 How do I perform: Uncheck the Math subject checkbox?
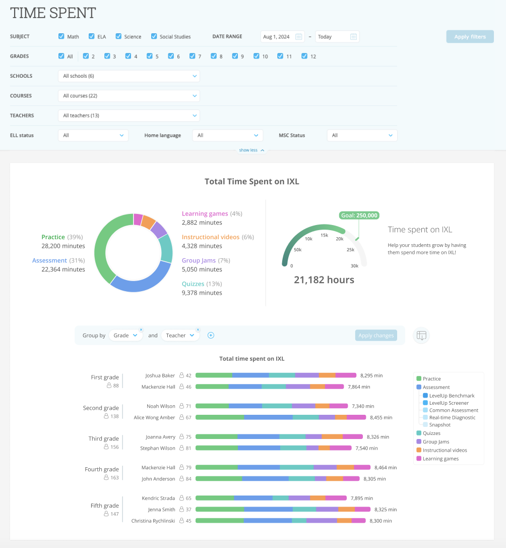pyautogui.click(x=61, y=36)
